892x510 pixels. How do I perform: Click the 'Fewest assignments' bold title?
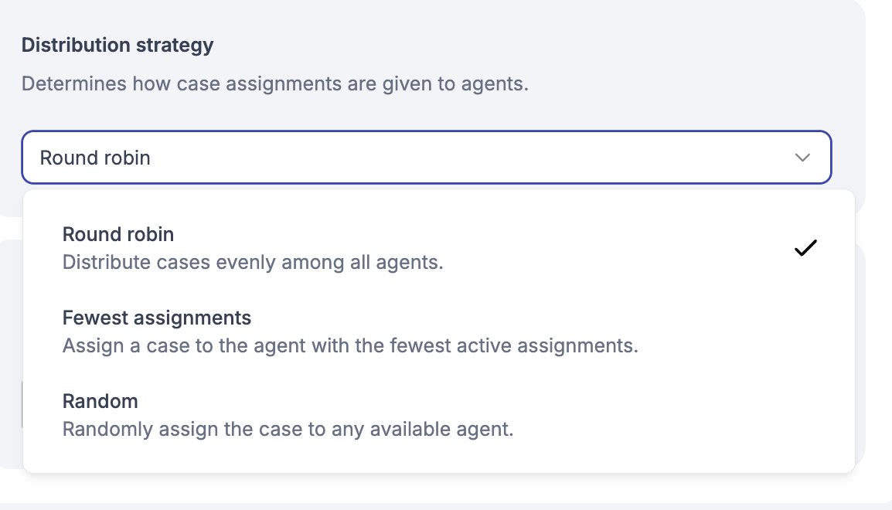pyautogui.click(x=157, y=318)
